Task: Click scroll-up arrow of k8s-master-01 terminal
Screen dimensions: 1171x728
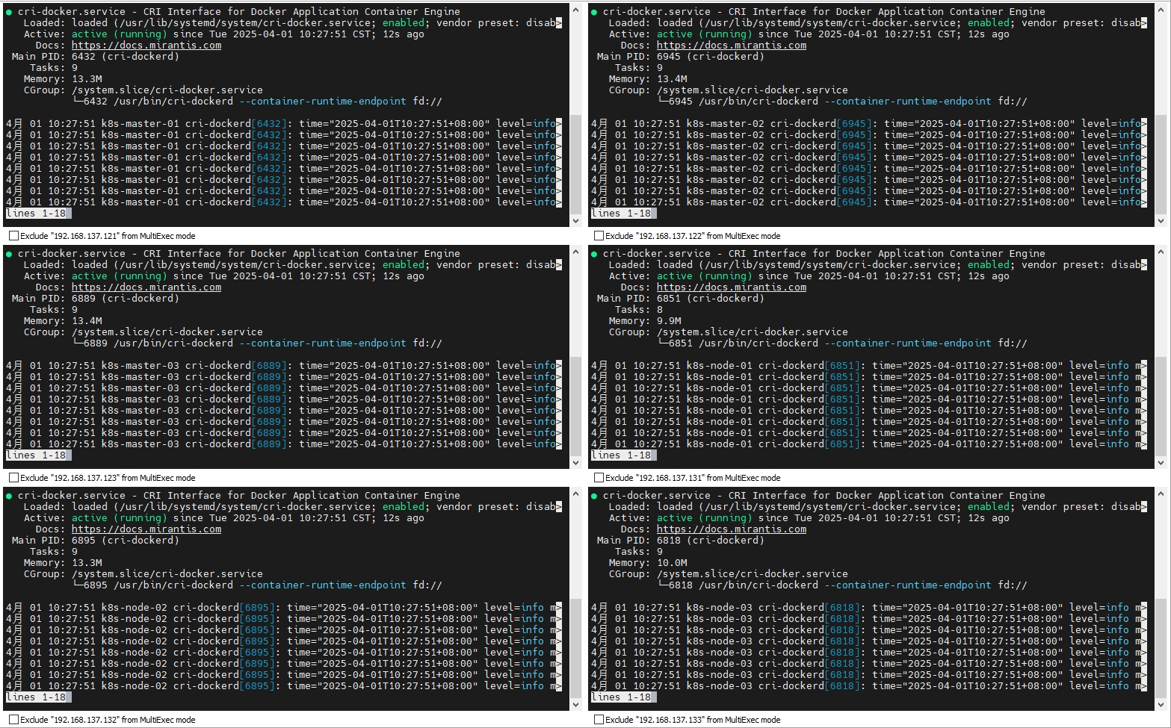Action: pyautogui.click(x=575, y=10)
